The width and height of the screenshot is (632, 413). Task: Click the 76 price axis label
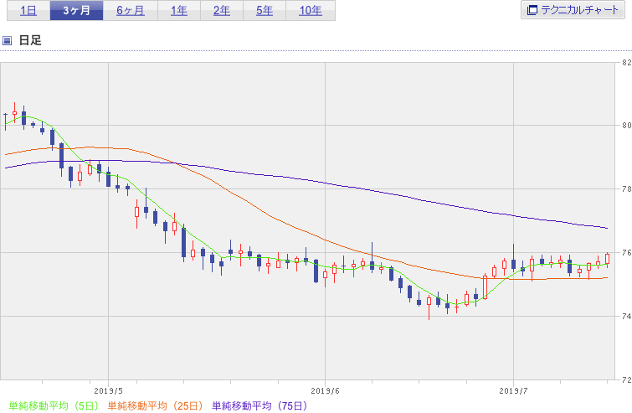click(627, 252)
